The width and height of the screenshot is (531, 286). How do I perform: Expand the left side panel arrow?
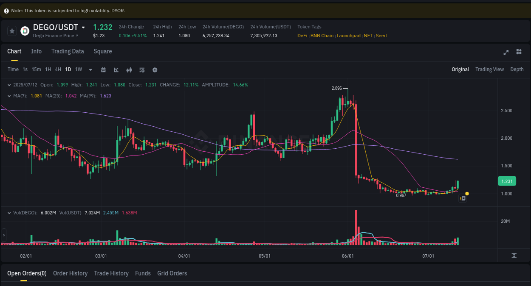pos(3,235)
